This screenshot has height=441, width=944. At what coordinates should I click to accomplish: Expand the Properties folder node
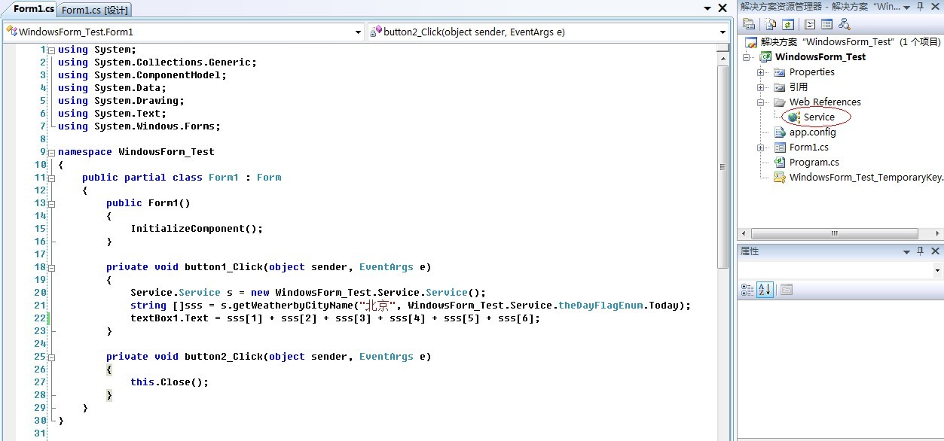(761, 72)
